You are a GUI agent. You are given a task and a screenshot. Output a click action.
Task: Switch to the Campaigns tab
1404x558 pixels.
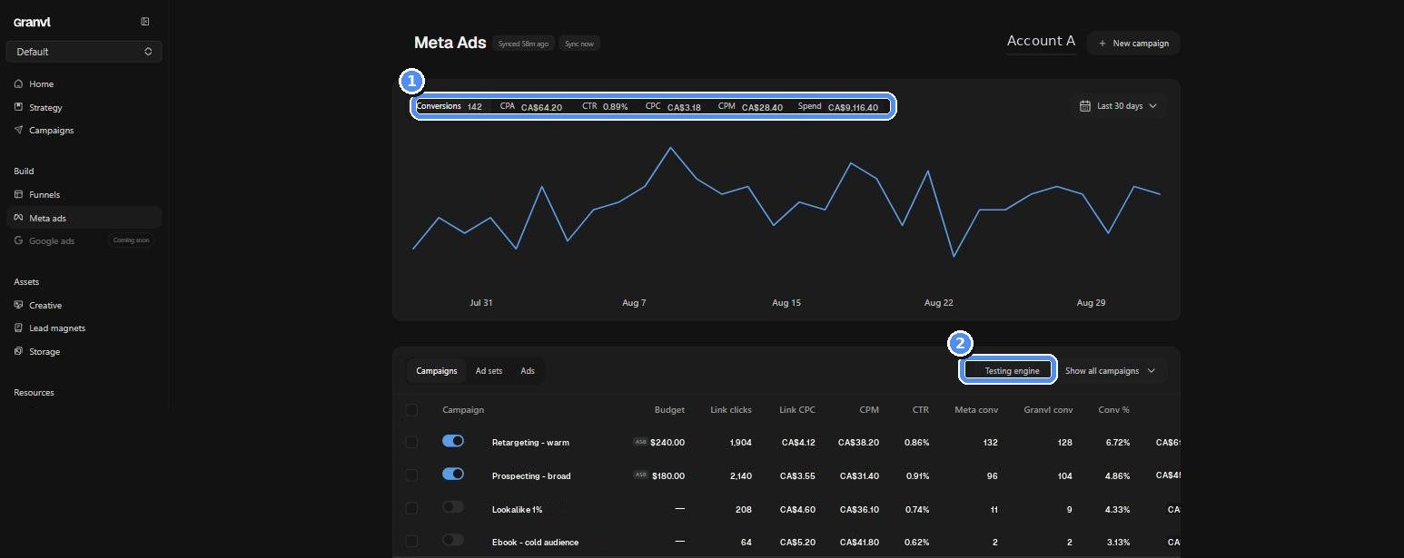(436, 371)
